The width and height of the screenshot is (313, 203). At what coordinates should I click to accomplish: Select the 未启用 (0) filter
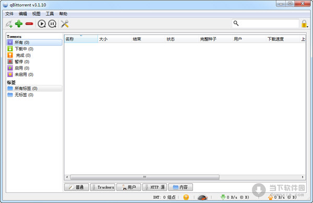[34, 74]
